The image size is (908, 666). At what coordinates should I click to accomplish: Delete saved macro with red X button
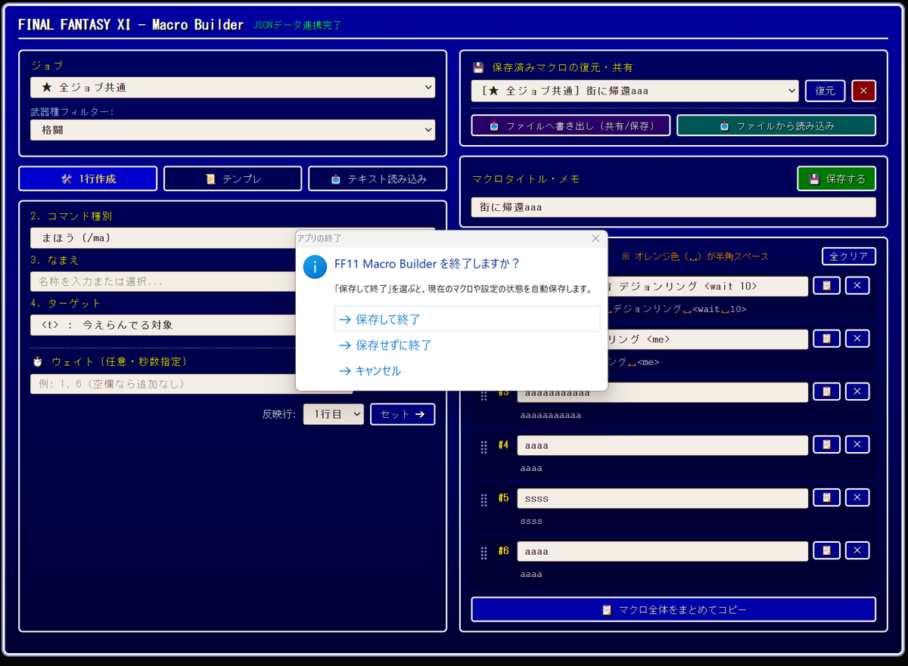pyautogui.click(x=863, y=91)
